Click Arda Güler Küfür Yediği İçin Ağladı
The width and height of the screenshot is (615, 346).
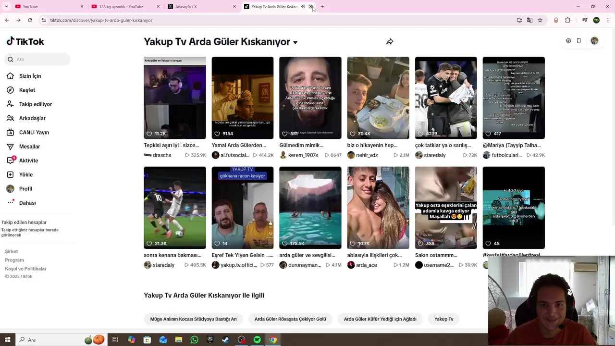tap(380, 319)
